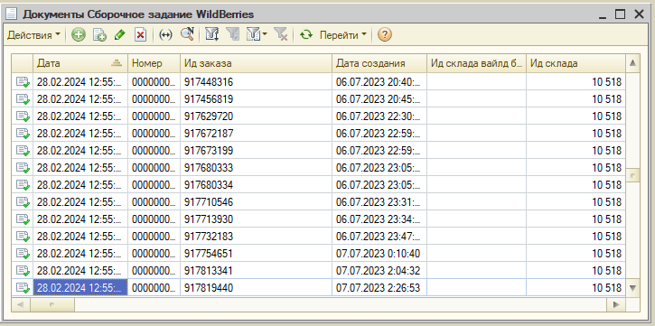655x326 pixels.
Task: Click the green refresh arrows icon
Action: tap(306, 35)
